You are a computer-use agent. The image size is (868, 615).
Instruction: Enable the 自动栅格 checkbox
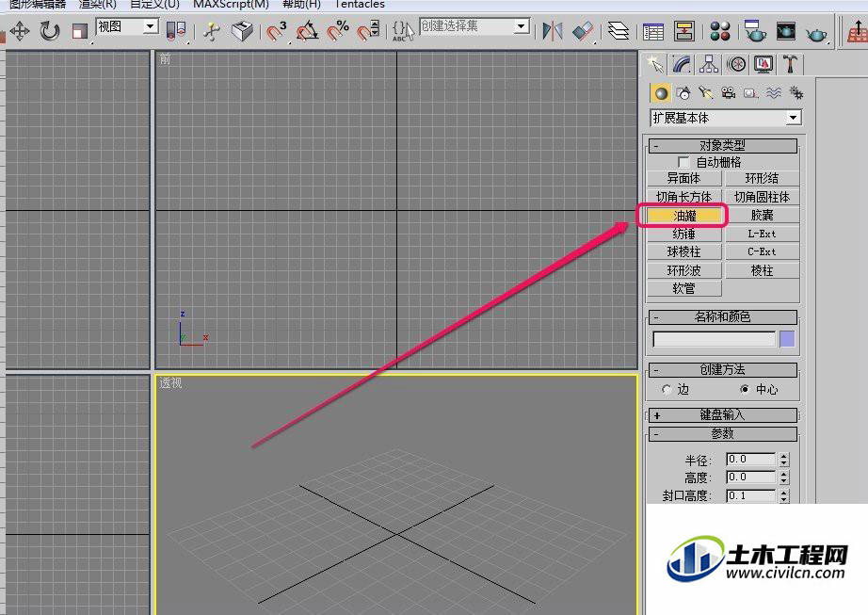tap(683, 162)
